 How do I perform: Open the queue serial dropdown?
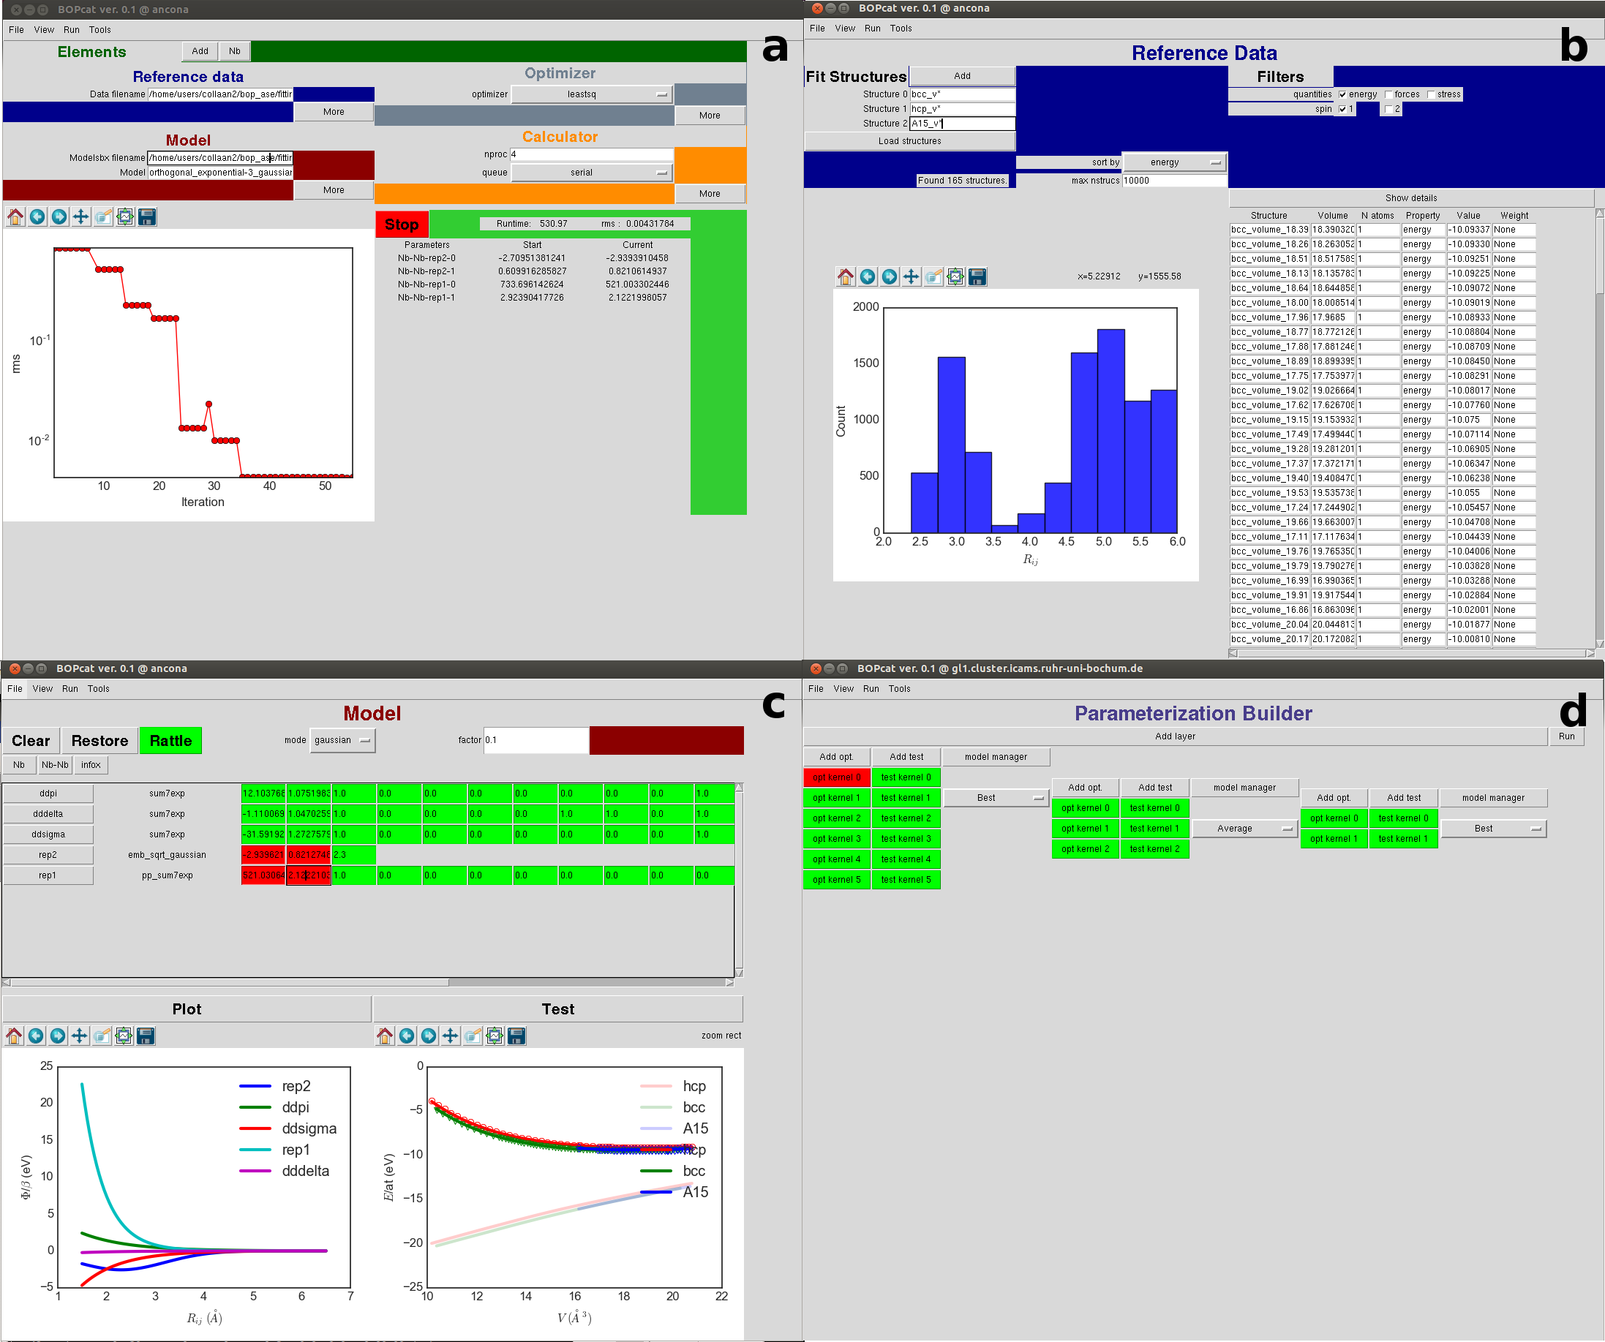(x=592, y=173)
